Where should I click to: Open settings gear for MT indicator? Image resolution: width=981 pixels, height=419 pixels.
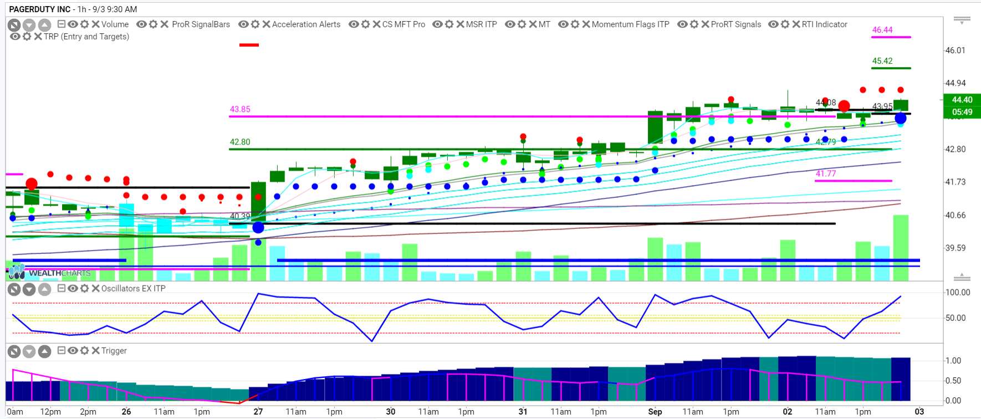522,24
